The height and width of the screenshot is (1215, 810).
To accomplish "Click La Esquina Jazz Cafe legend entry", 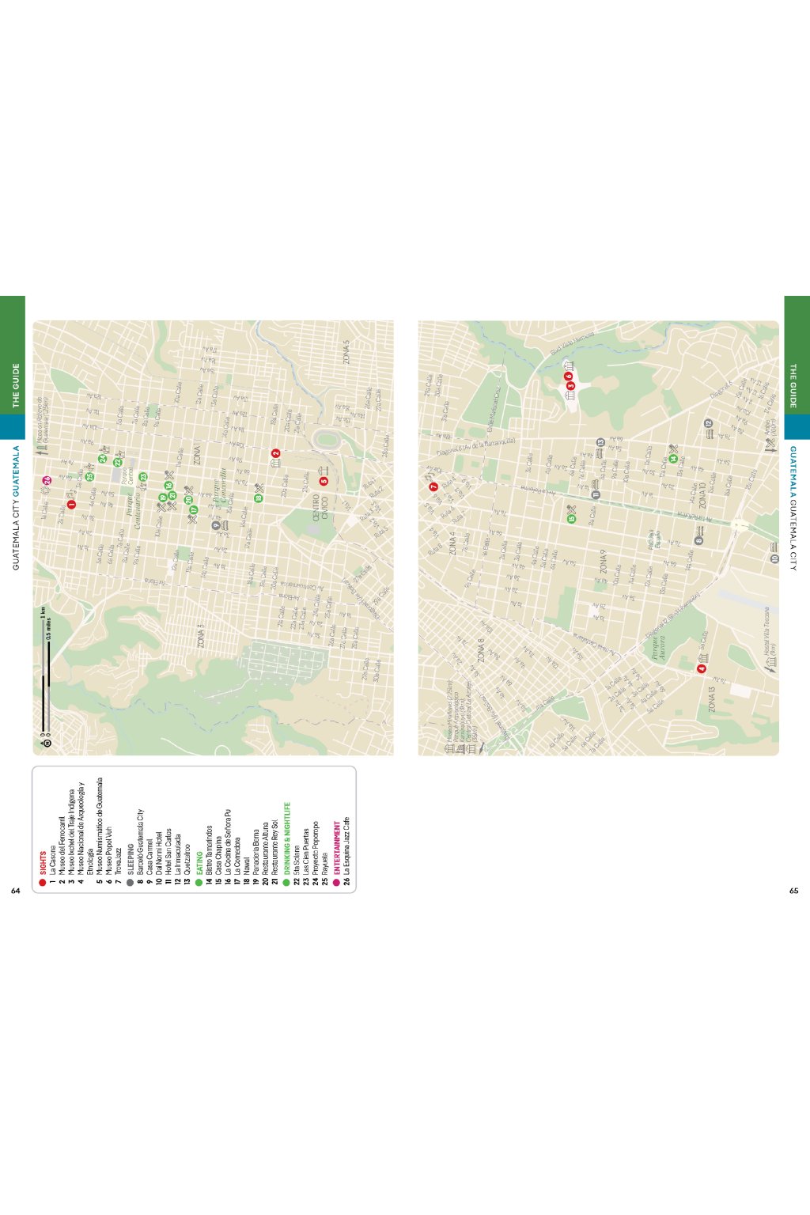I will coord(346,850).
